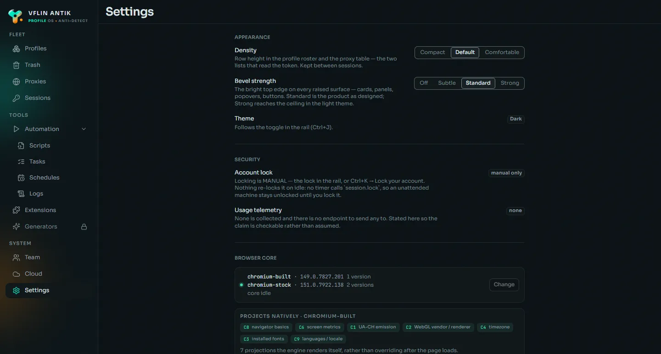The image size is (661, 354).
Task: Open Logs under Automation
Action: (51, 194)
